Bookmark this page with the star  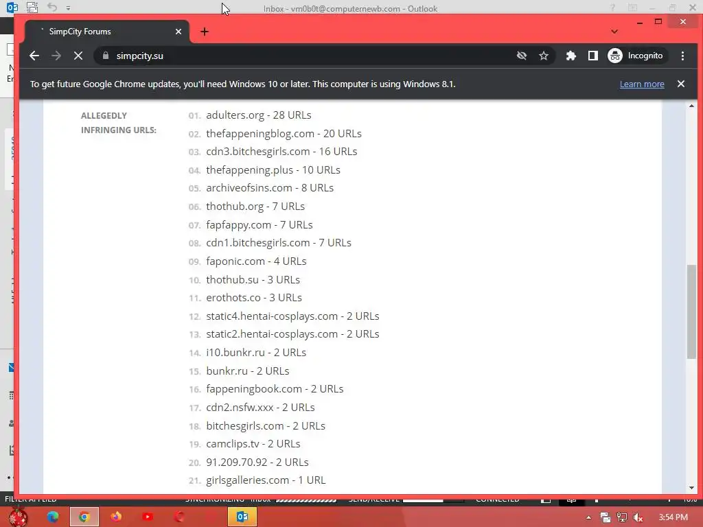click(x=544, y=56)
